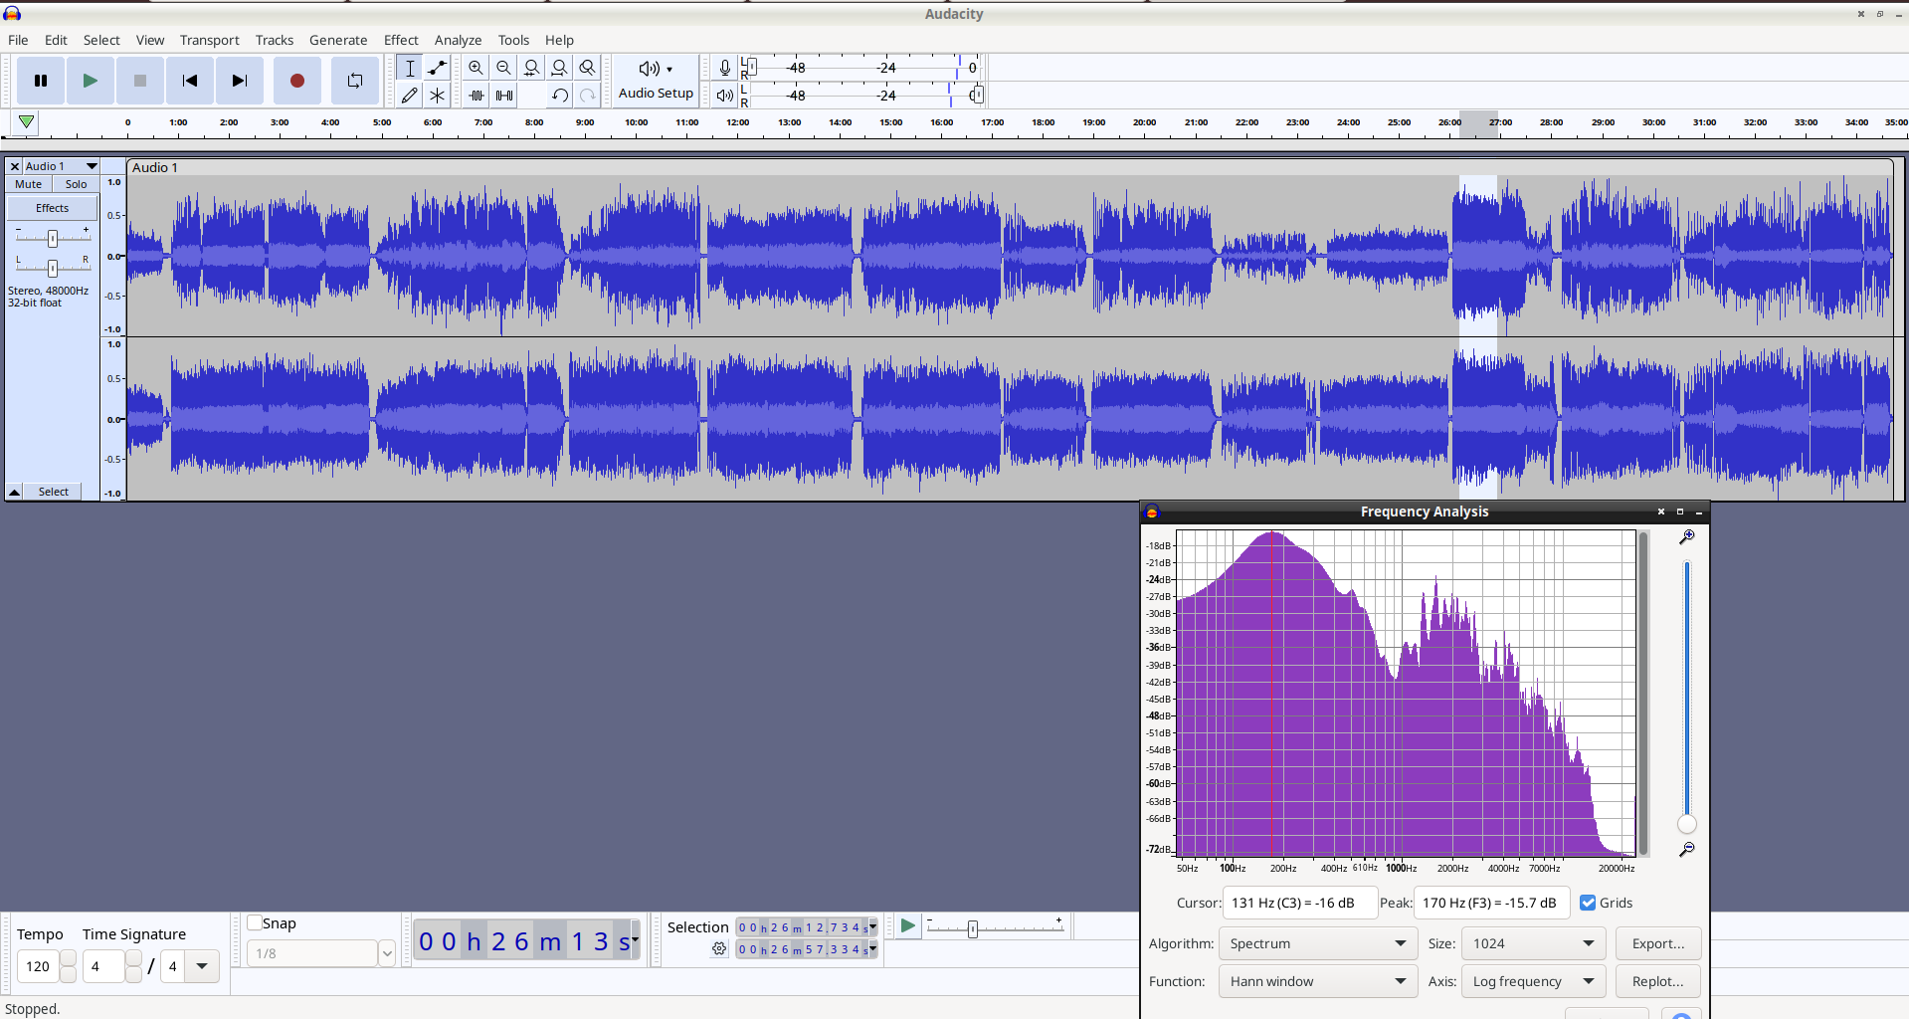Click the Export... button
Image resolution: width=1909 pixels, height=1019 pixels.
1657,943
